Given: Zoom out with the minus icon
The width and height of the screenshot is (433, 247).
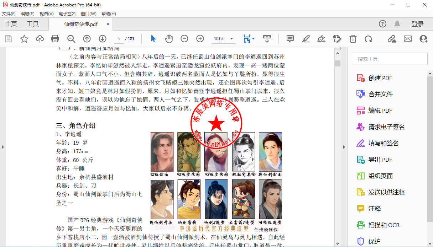Looking at the screenshot, I should click(184, 39).
